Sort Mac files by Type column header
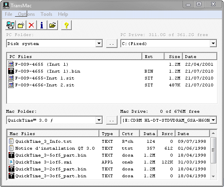Image resolution: width=224 pixels, height=187 pixels. (109, 133)
